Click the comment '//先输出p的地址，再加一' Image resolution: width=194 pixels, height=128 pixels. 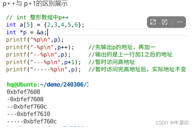122,47
